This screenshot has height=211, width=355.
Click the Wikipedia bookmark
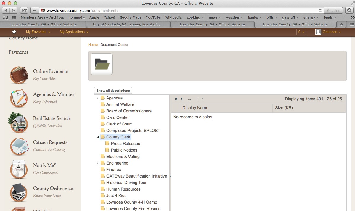coord(173,17)
